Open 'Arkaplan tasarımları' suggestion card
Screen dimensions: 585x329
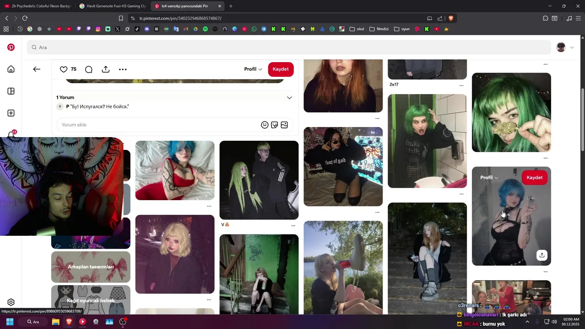[90, 267]
